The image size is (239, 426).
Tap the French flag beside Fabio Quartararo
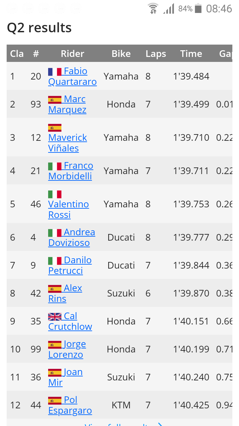[x=55, y=72]
